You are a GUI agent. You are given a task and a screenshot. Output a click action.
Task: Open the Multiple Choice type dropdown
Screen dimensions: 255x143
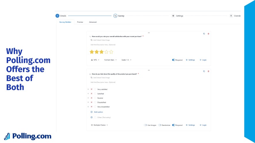tap(99, 125)
